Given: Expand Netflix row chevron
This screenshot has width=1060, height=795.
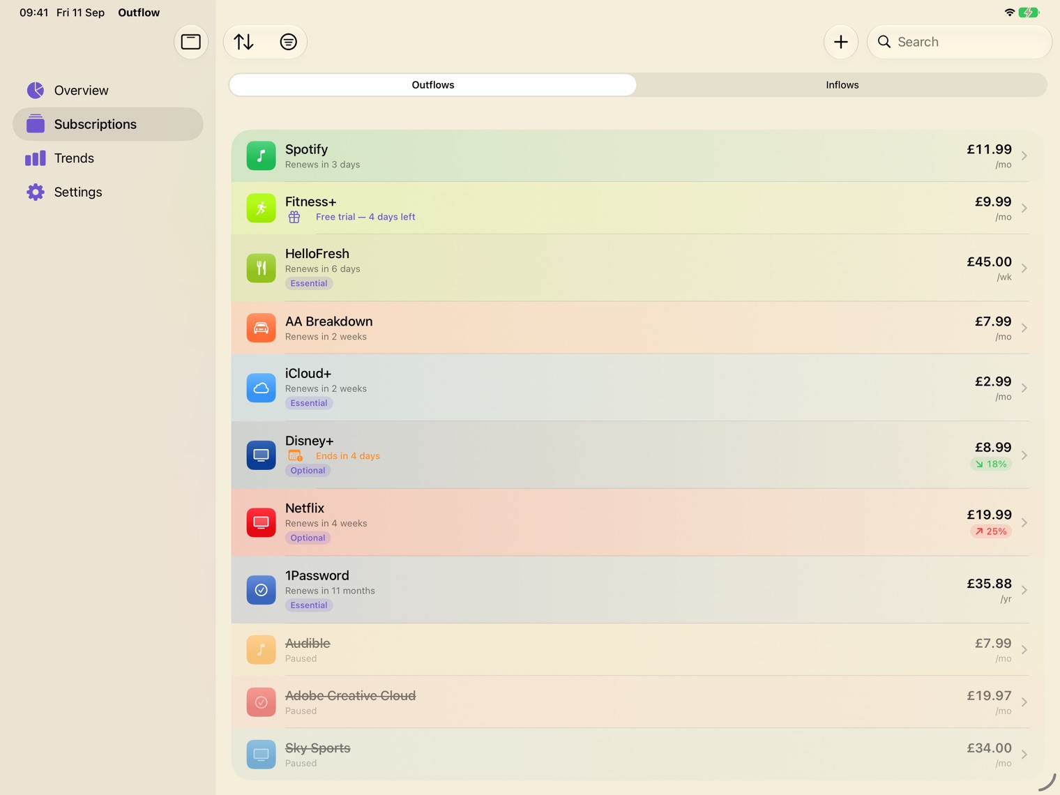Looking at the screenshot, I should [1024, 522].
